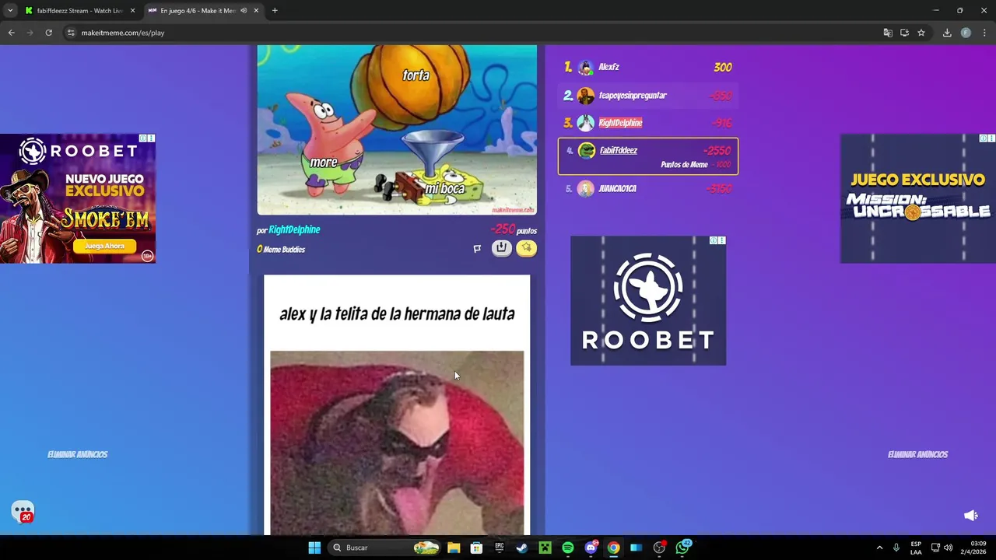Open JUANCA01CA player avatar
This screenshot has height=560, width=996.
pos(585,189)
